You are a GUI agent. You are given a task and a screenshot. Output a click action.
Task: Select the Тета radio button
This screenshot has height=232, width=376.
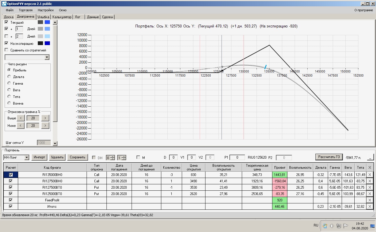(x=9, y=96)
